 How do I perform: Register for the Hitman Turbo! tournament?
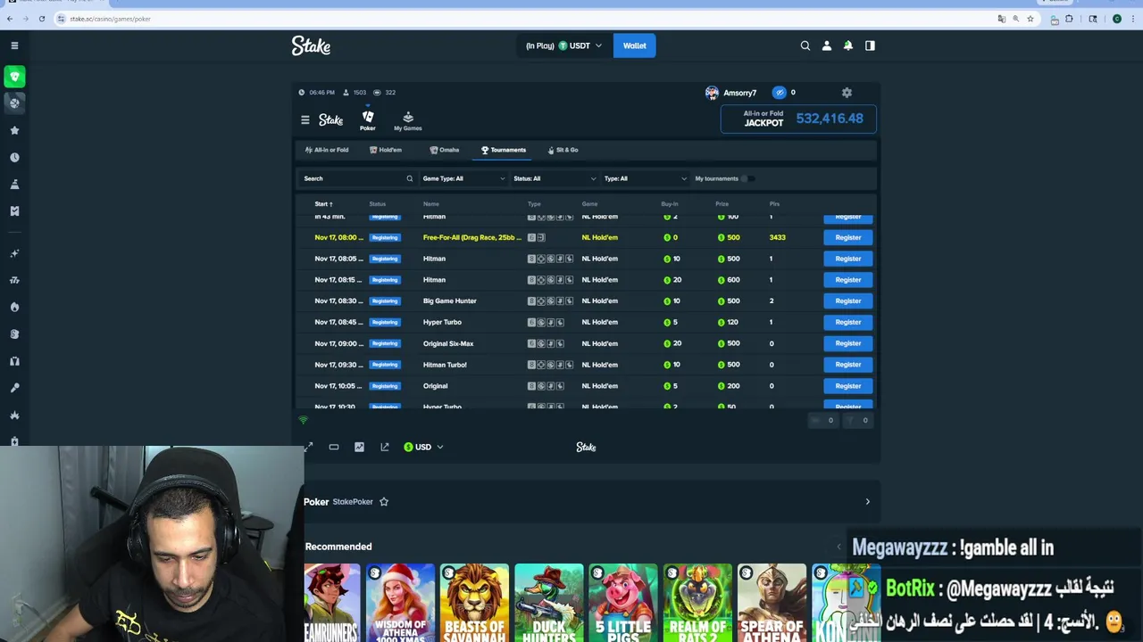pos(848,365)
